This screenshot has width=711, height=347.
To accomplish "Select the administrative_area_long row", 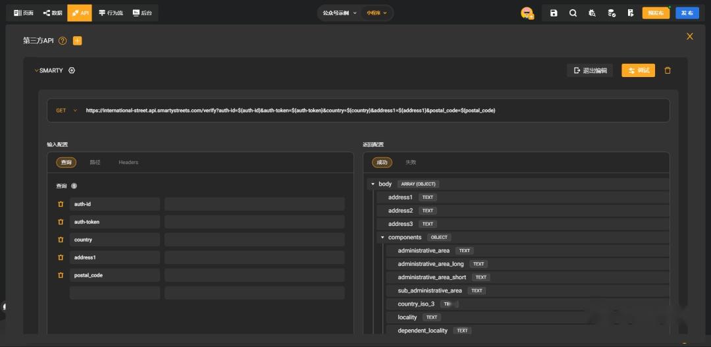I will click(x=528, y=264).
